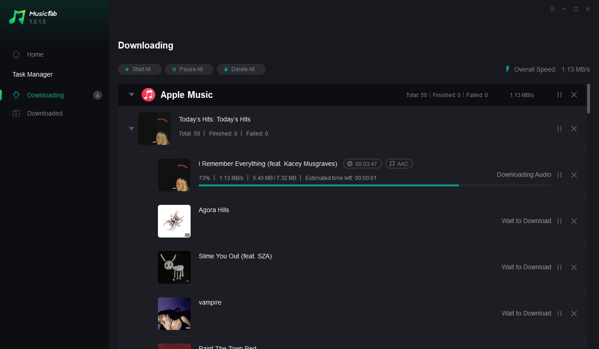Image resolution: width=599 pixels, height=349 pixels.
Task: Click the Task Manager heading in sidebar
Action: point(33,74)
